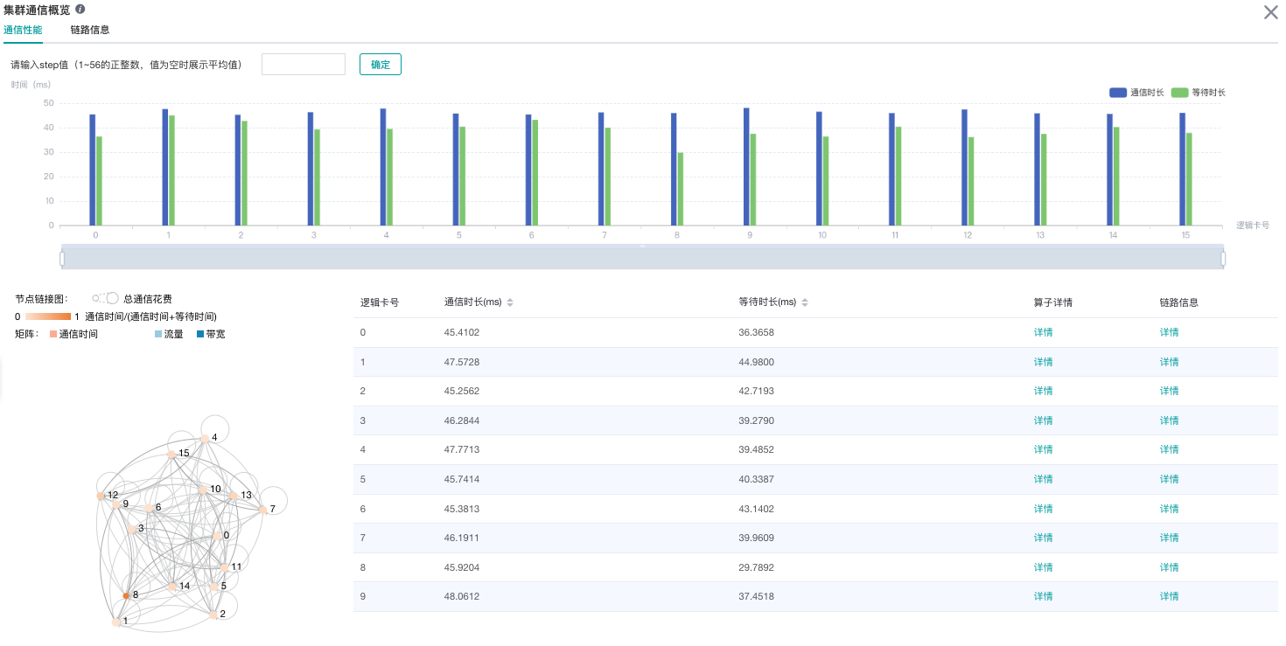Click the right handle of chart zoom slider

pos(1223,258)
